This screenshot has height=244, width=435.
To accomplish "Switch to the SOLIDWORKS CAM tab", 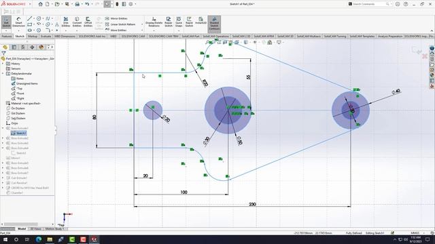I will (x=133, y=36).
